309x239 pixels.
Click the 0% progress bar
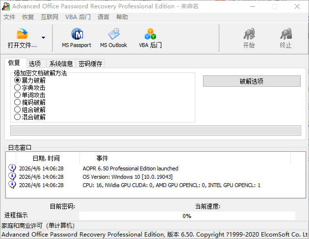tap(187, 216)
